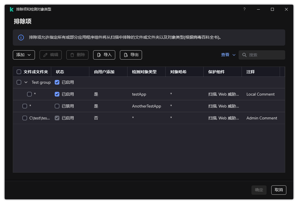Click the export icon on the 导出 button
The image size is (298, 204).
[125, 55]
